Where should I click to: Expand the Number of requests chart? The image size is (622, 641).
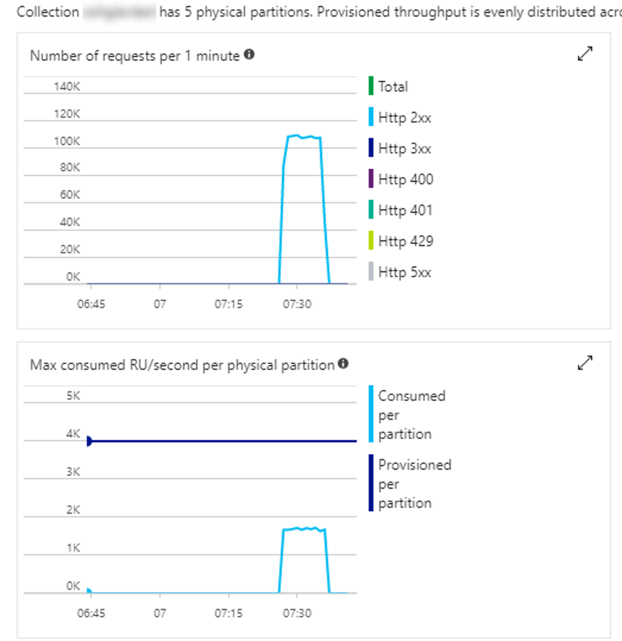(x=585, y=54)
